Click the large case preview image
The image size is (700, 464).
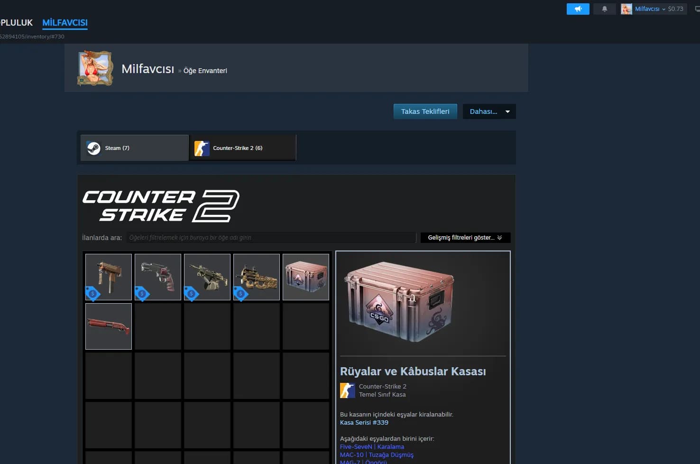[x=399, y=302]
